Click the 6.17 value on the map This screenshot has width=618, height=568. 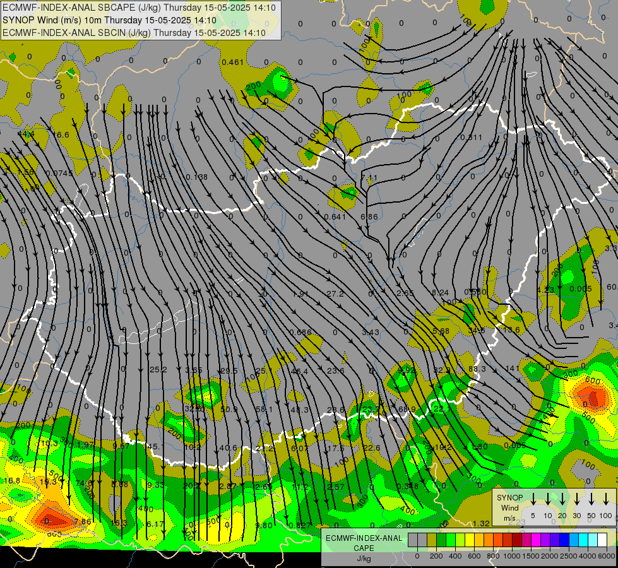point(155,524)
